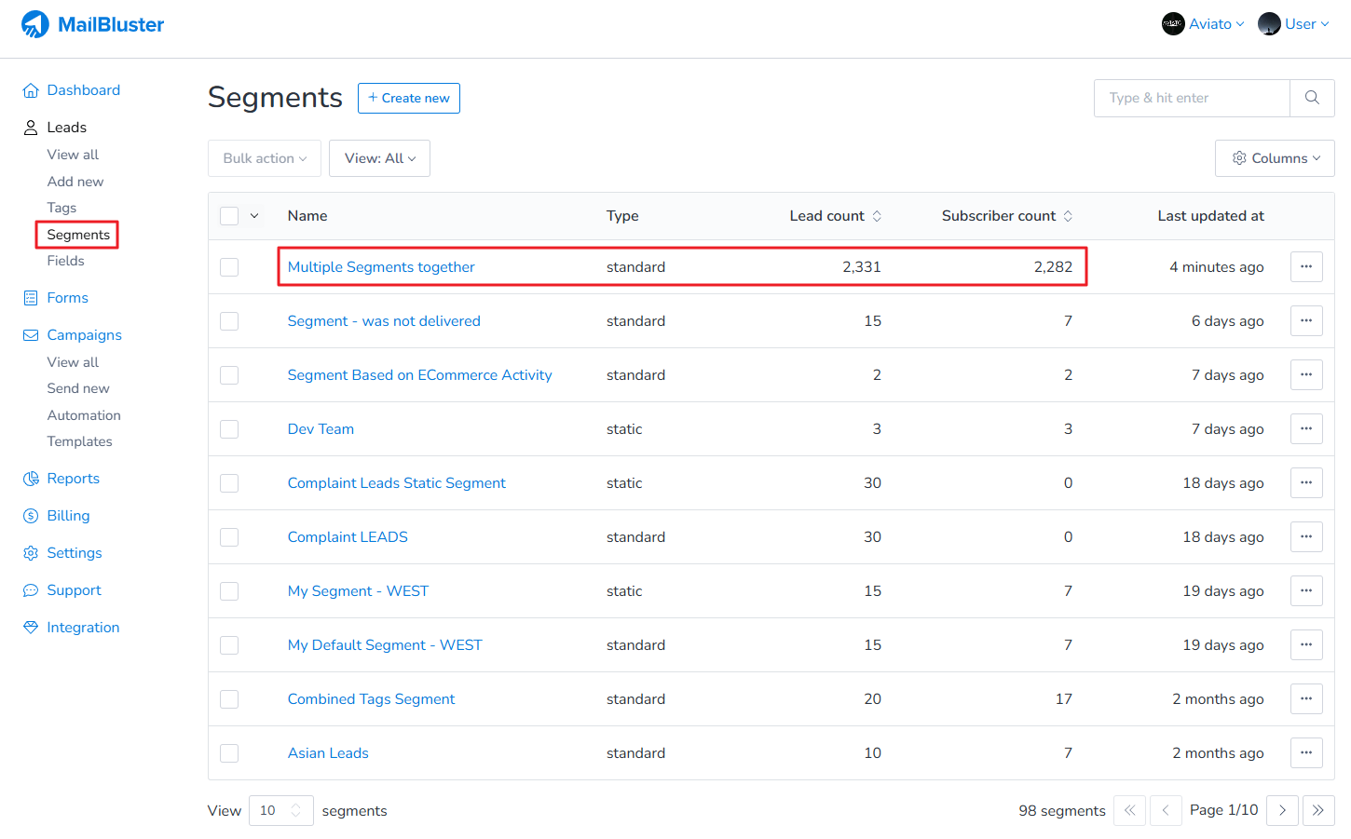Open more options for Dev Team row
Image resolution: width=1351 pixels, height=839 pixels.
coord(1306,429)
